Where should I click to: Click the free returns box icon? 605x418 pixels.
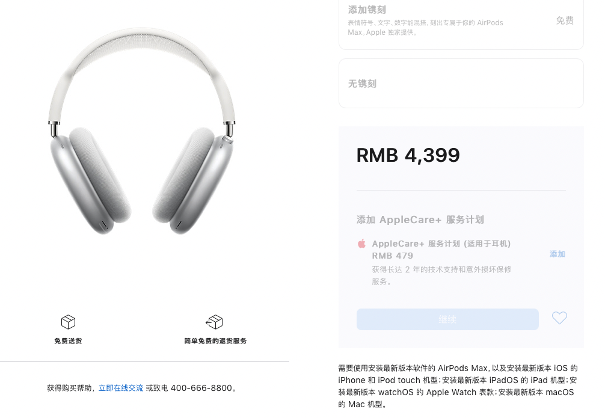[x=214, y=322]
